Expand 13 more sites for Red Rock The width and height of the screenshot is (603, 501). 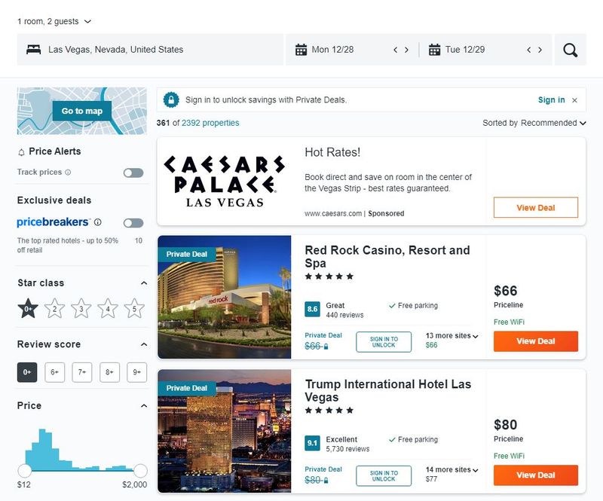[x=451, y=336]
